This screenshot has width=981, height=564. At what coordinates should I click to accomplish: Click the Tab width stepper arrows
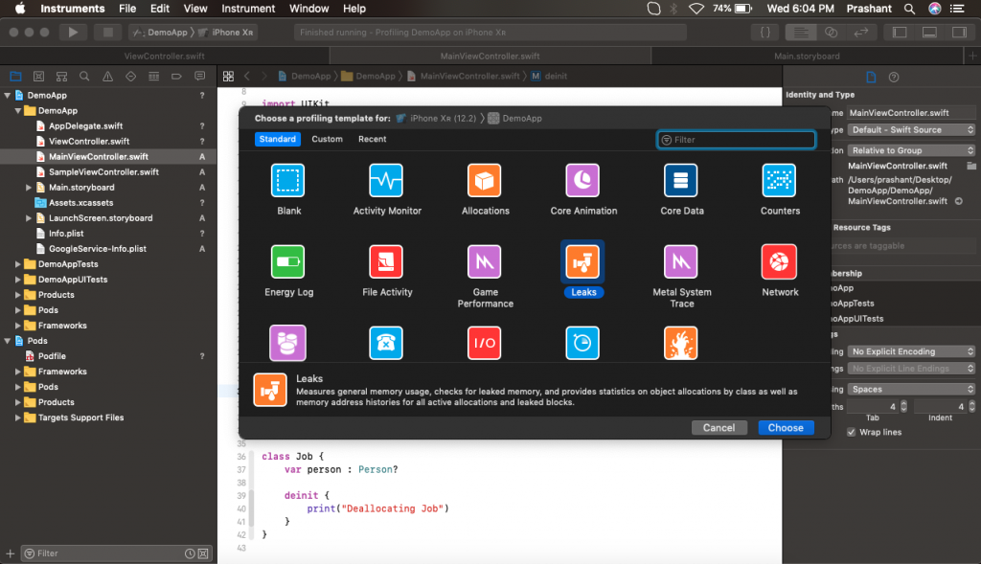coord(903,406)
